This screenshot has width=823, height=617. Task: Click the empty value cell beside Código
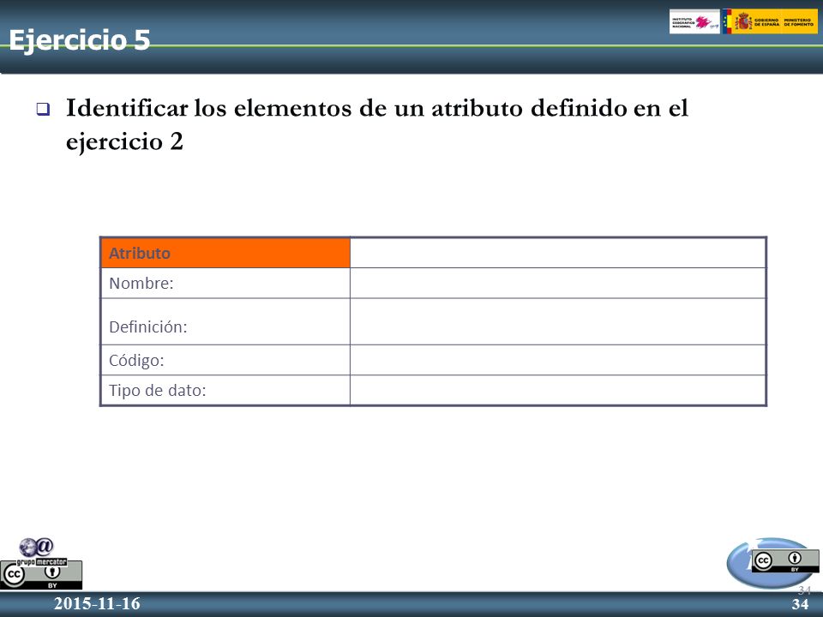[x=558, y=360]
